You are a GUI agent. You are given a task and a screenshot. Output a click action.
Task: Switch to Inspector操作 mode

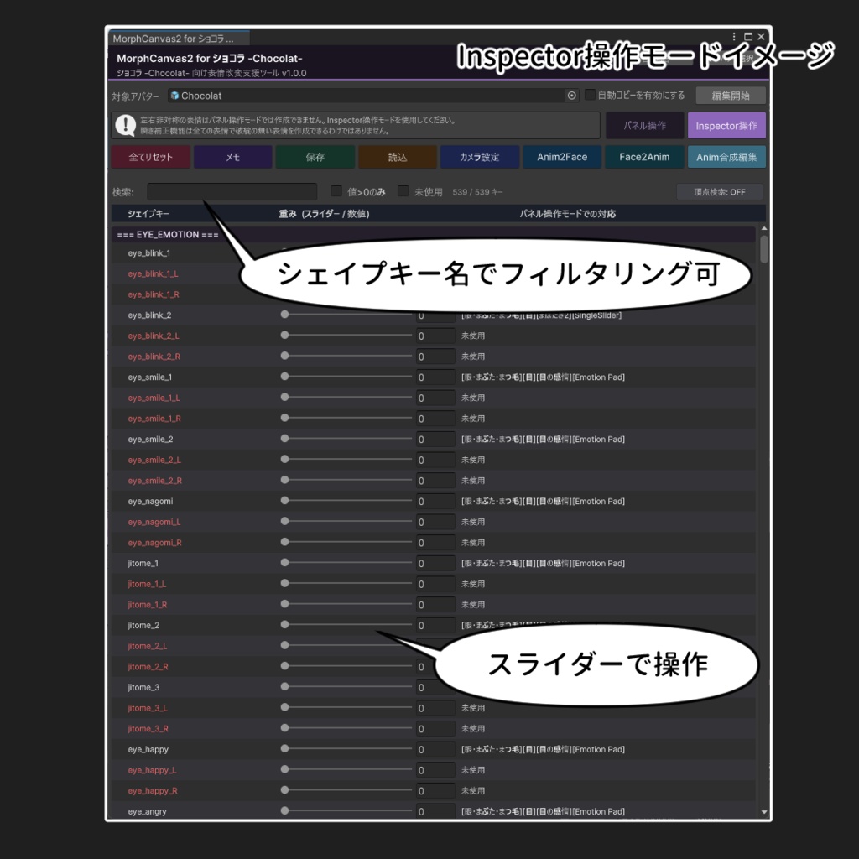click(726, 126)
